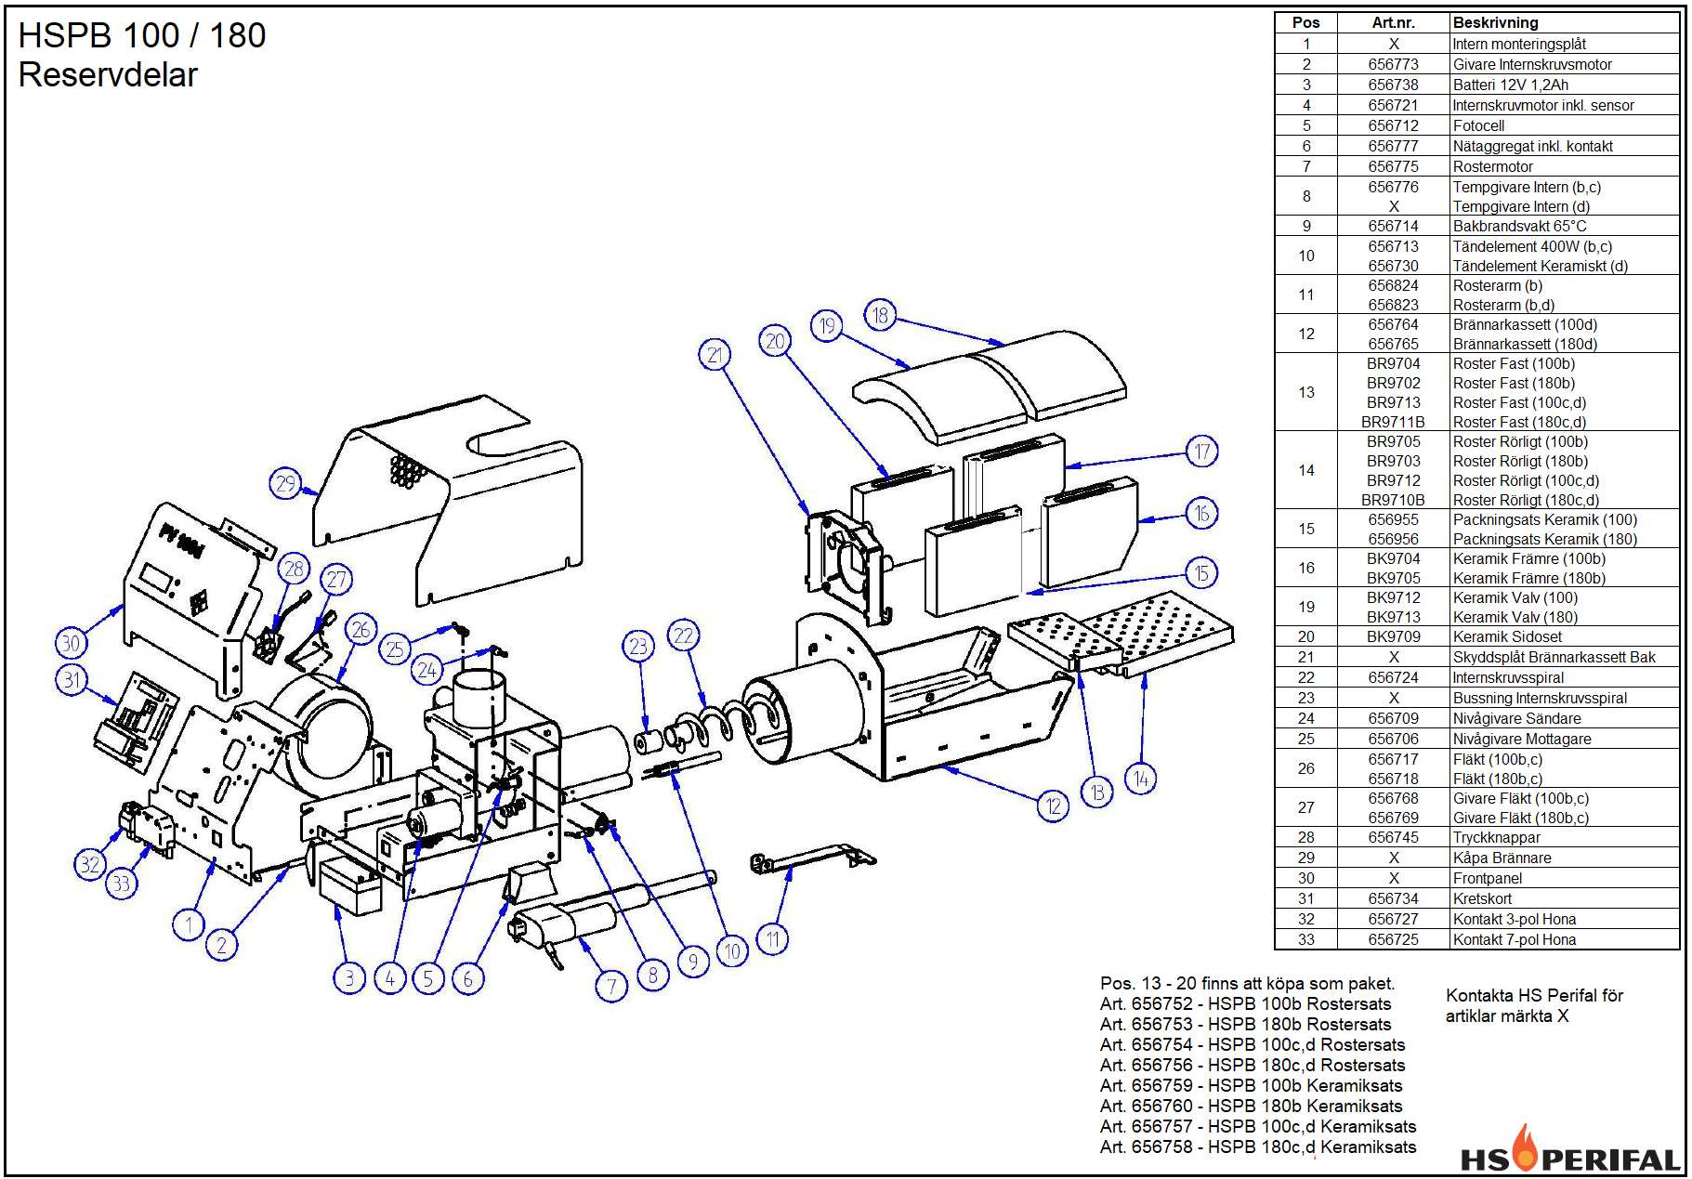Click callout circle 16 in the diagram

coord(1202,513)
